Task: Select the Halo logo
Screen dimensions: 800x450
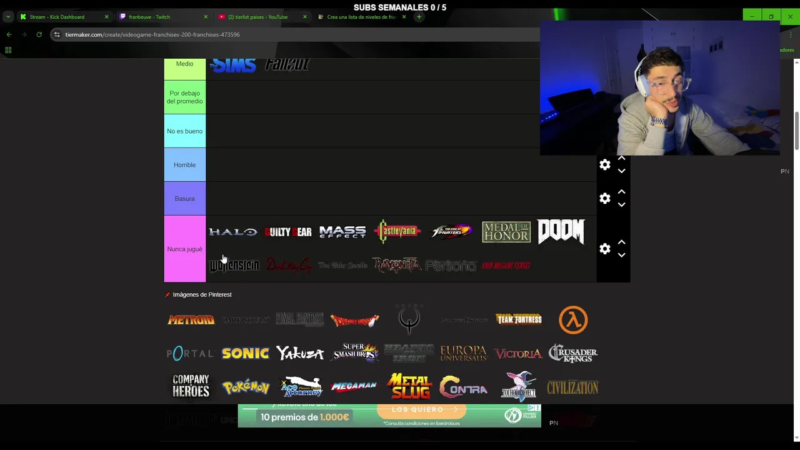Action: click(x=233, y=232)
